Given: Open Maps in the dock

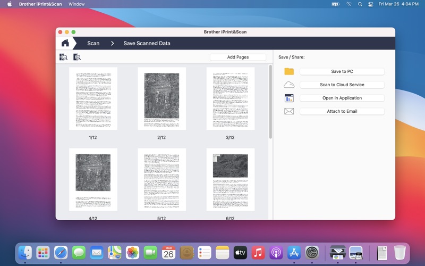Looking at the screenshot, I should (x=115, y=253).
